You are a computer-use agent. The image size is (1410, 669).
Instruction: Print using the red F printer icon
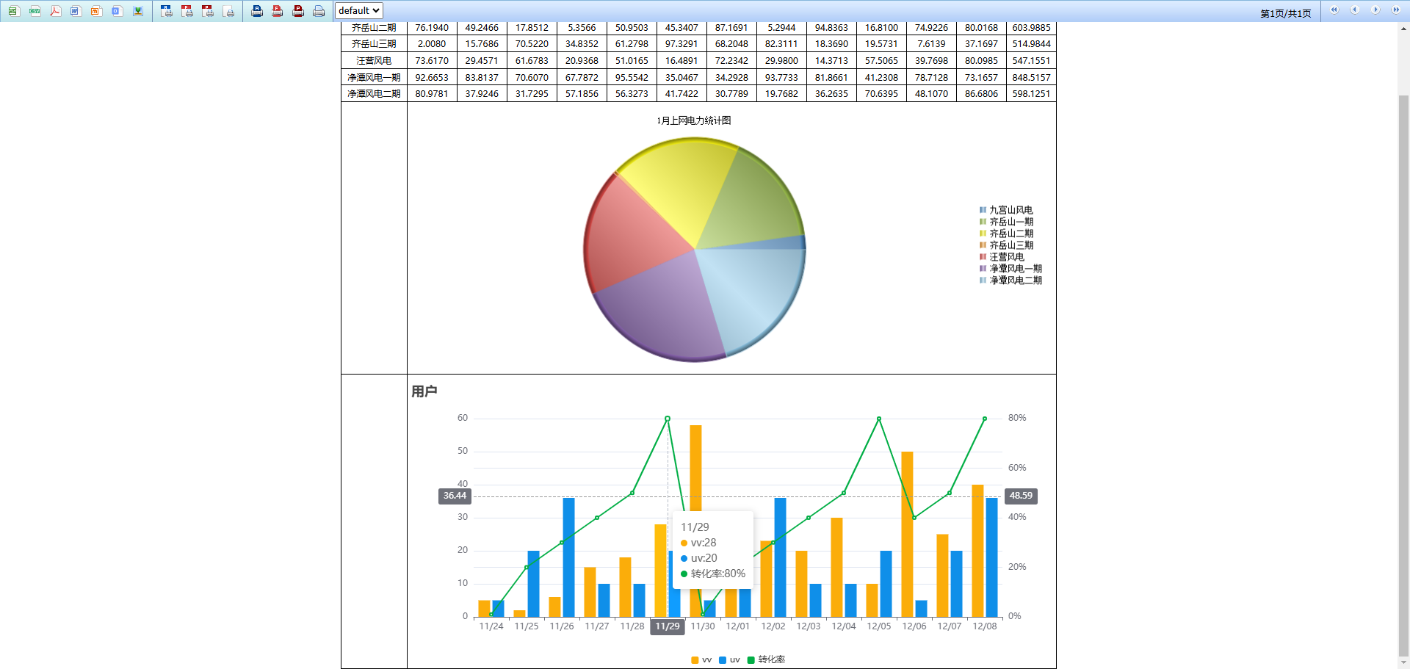point(278,11)
